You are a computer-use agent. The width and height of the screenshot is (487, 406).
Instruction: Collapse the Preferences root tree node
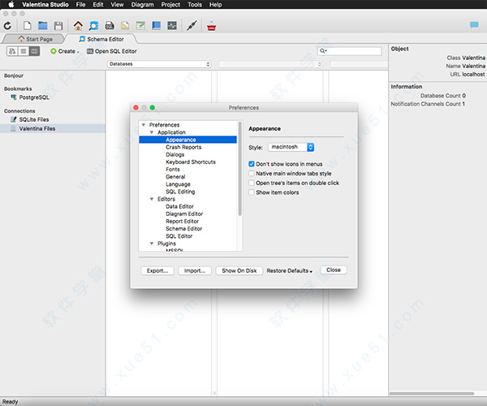[144, 125]
